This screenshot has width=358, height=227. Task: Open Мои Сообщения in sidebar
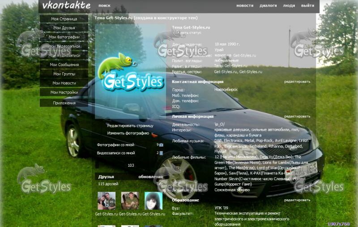64,65
